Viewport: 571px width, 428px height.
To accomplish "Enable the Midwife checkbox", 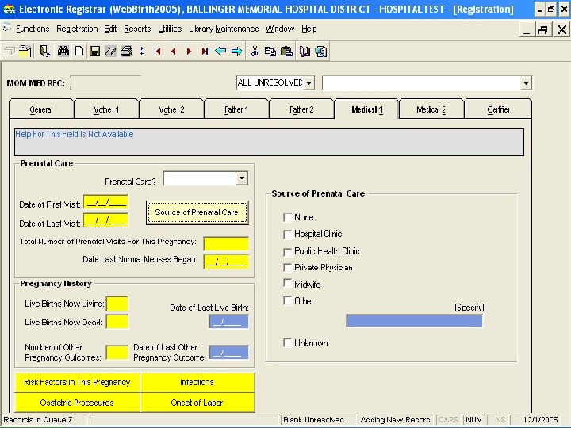I will pyautogui.click(x=288, y=284).
